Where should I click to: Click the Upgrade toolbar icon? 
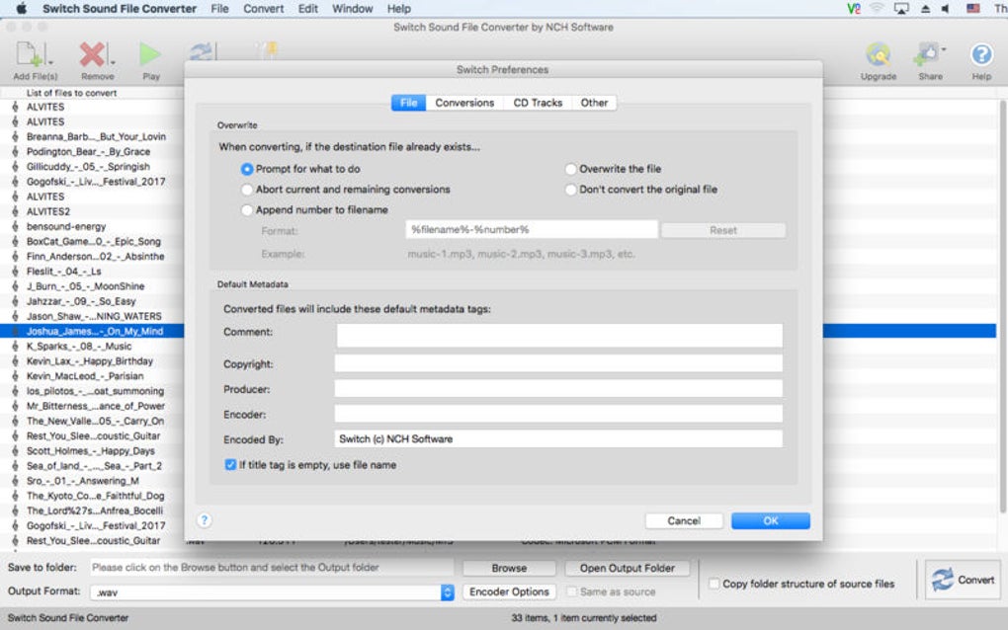879,54
